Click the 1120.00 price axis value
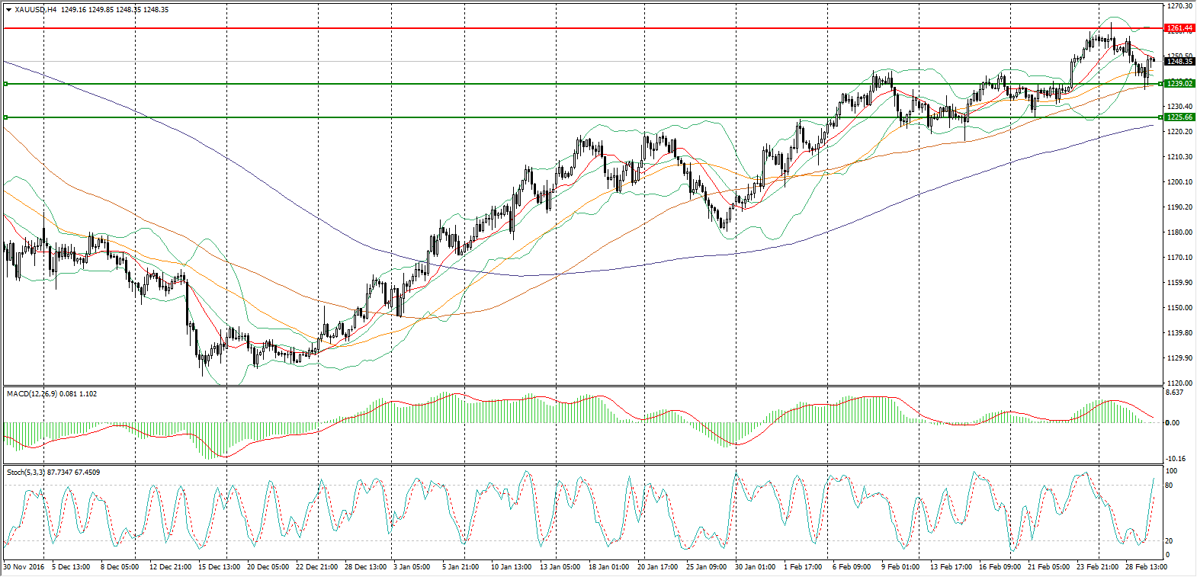 (x=1179, y=383)
